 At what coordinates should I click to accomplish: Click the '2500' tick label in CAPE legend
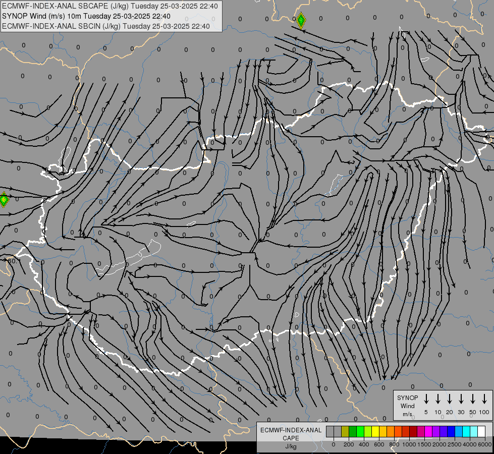pos(455,444)
